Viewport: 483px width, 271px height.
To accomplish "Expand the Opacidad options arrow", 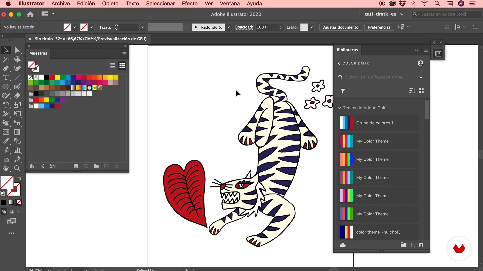I will (x=281, y=27).
